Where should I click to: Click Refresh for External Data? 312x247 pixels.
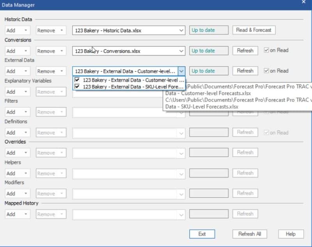coord(245,71)
